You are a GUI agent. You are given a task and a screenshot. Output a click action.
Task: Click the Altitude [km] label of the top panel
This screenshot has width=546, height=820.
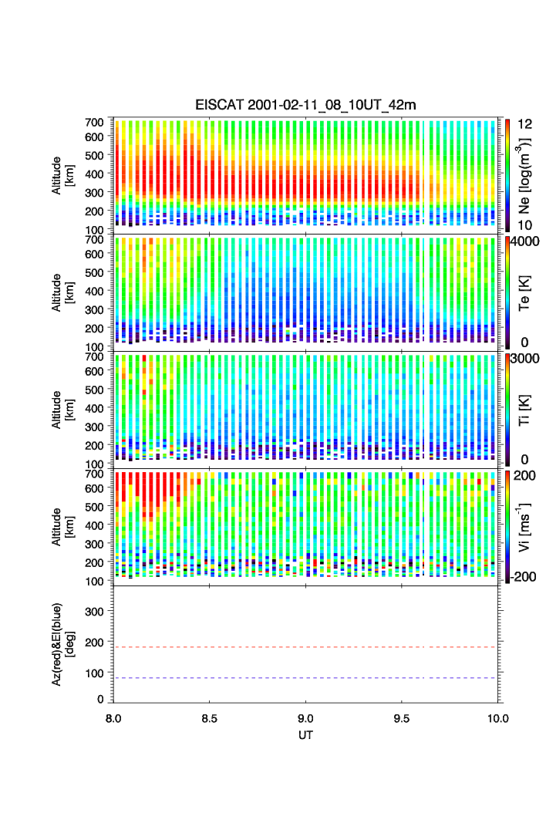pyautogui.click(x=63, y=174)
